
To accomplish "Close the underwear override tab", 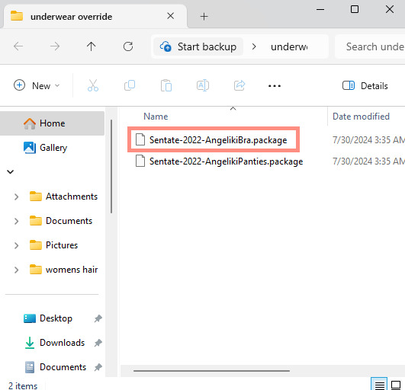I will (171, 16).
